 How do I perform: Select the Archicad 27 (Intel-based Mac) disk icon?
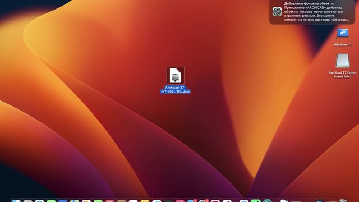(x=343, y=61)
